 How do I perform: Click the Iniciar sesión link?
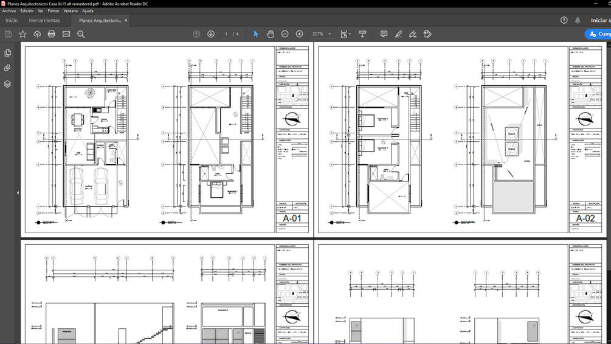point(601,20)
